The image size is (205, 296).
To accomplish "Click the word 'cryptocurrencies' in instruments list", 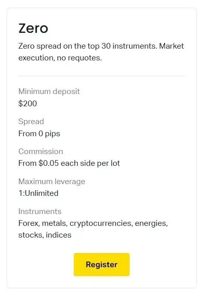I will pos(100,223).
